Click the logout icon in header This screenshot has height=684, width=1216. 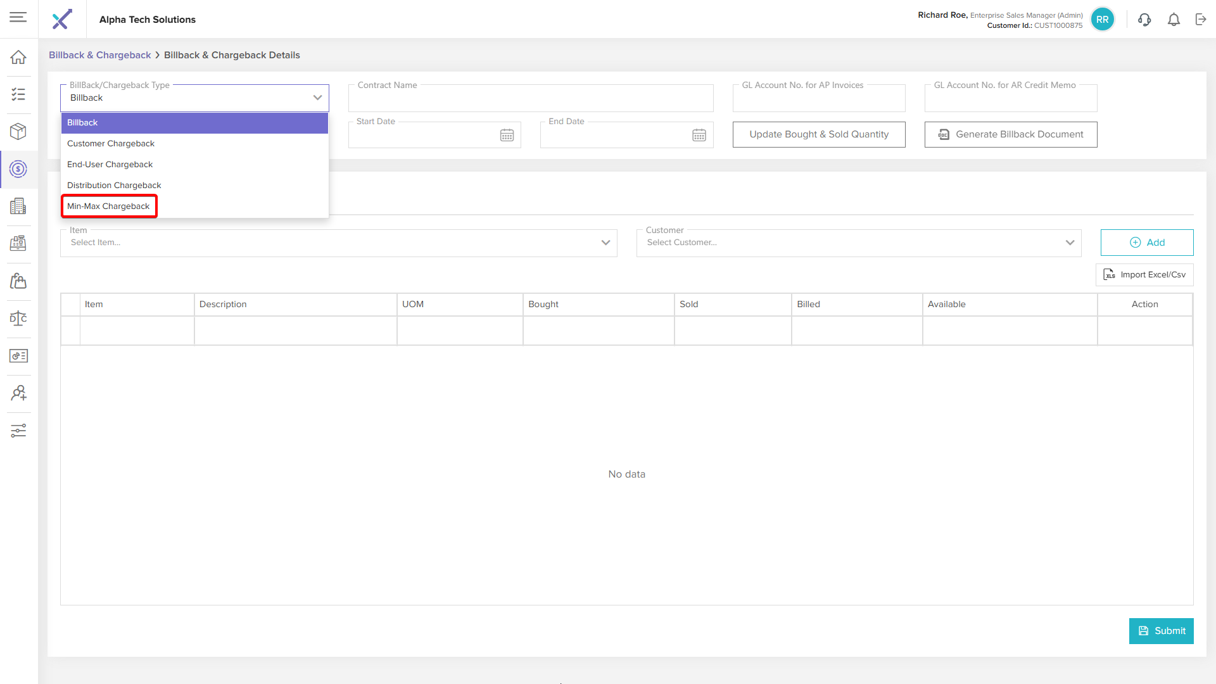coord(1201,20)
